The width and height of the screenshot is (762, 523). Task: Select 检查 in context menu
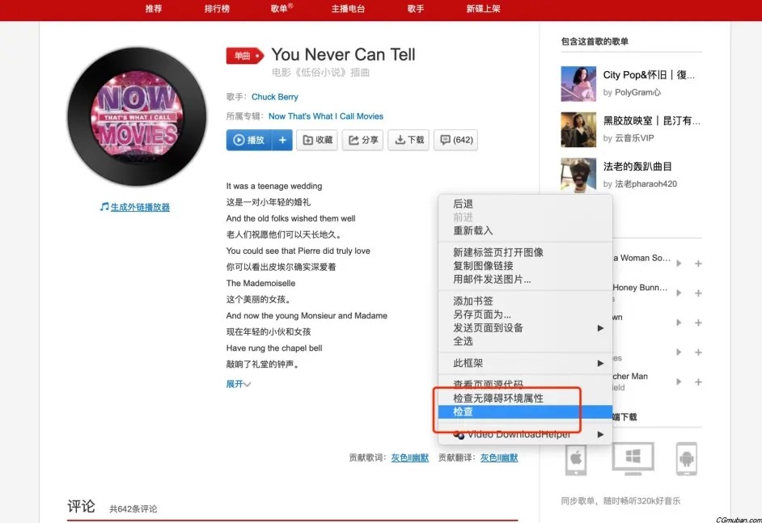[525, 411]
